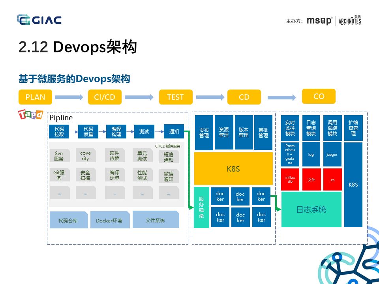Select the "CI/CD 插件服务" label
The image size is (379, 284).
[168, 146]
